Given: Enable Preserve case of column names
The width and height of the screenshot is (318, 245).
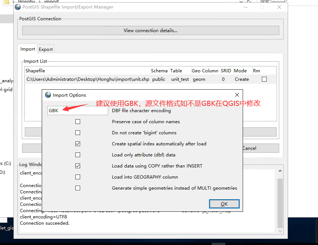Looking at the screenshot, I should tap(78, 122).
